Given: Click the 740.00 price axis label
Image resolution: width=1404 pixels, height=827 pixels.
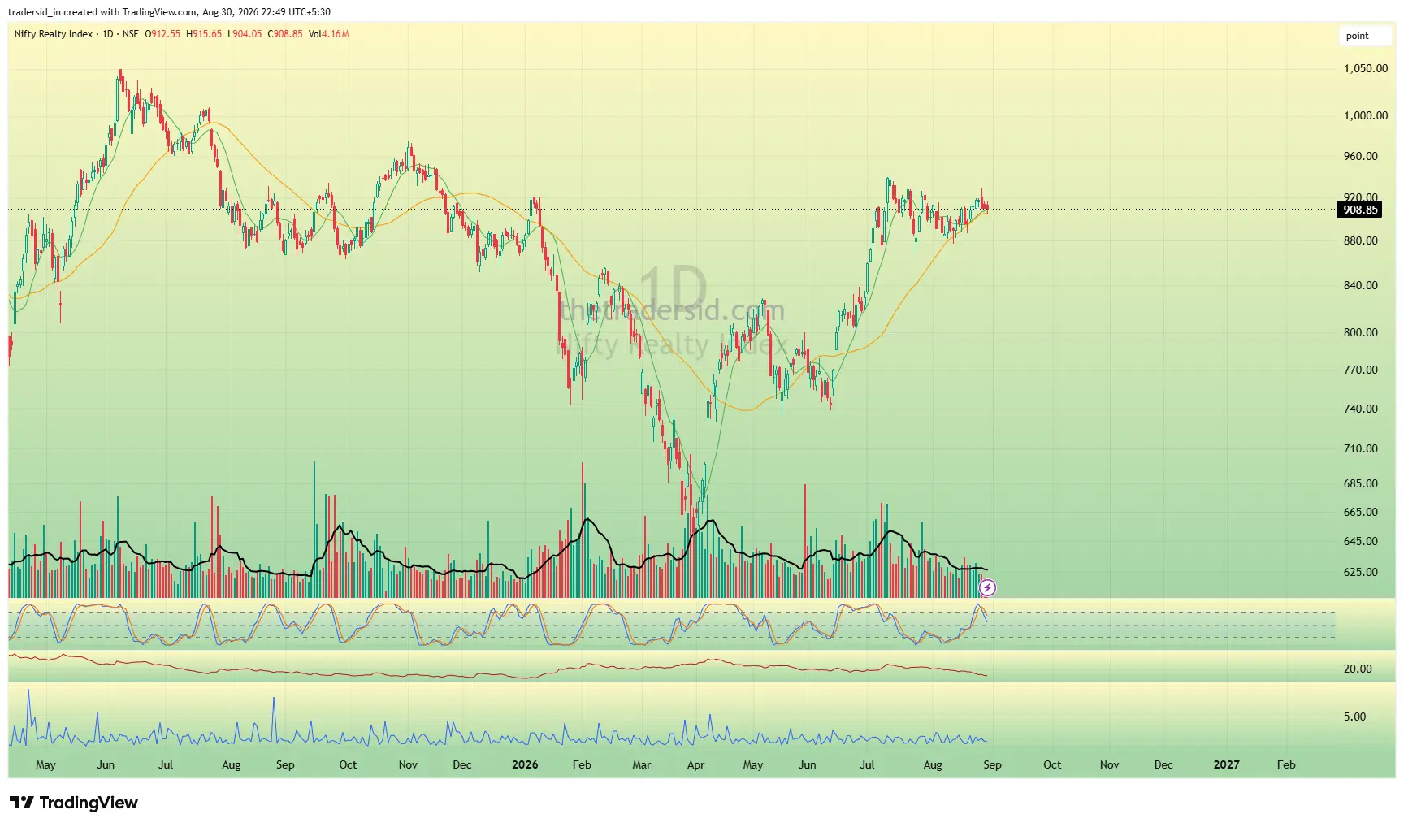Looking at the screenshot, I should click(x=1361, y=409).
